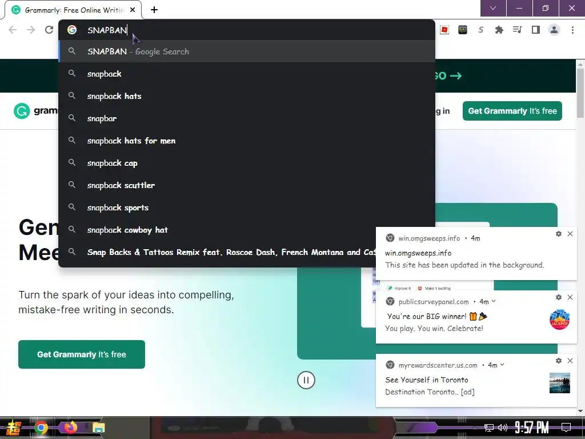Image resolution: width=585 pixels, height=439 pixels.
Task: Pause the Grammarly demo animation
Action: click(x=306, y=380)
